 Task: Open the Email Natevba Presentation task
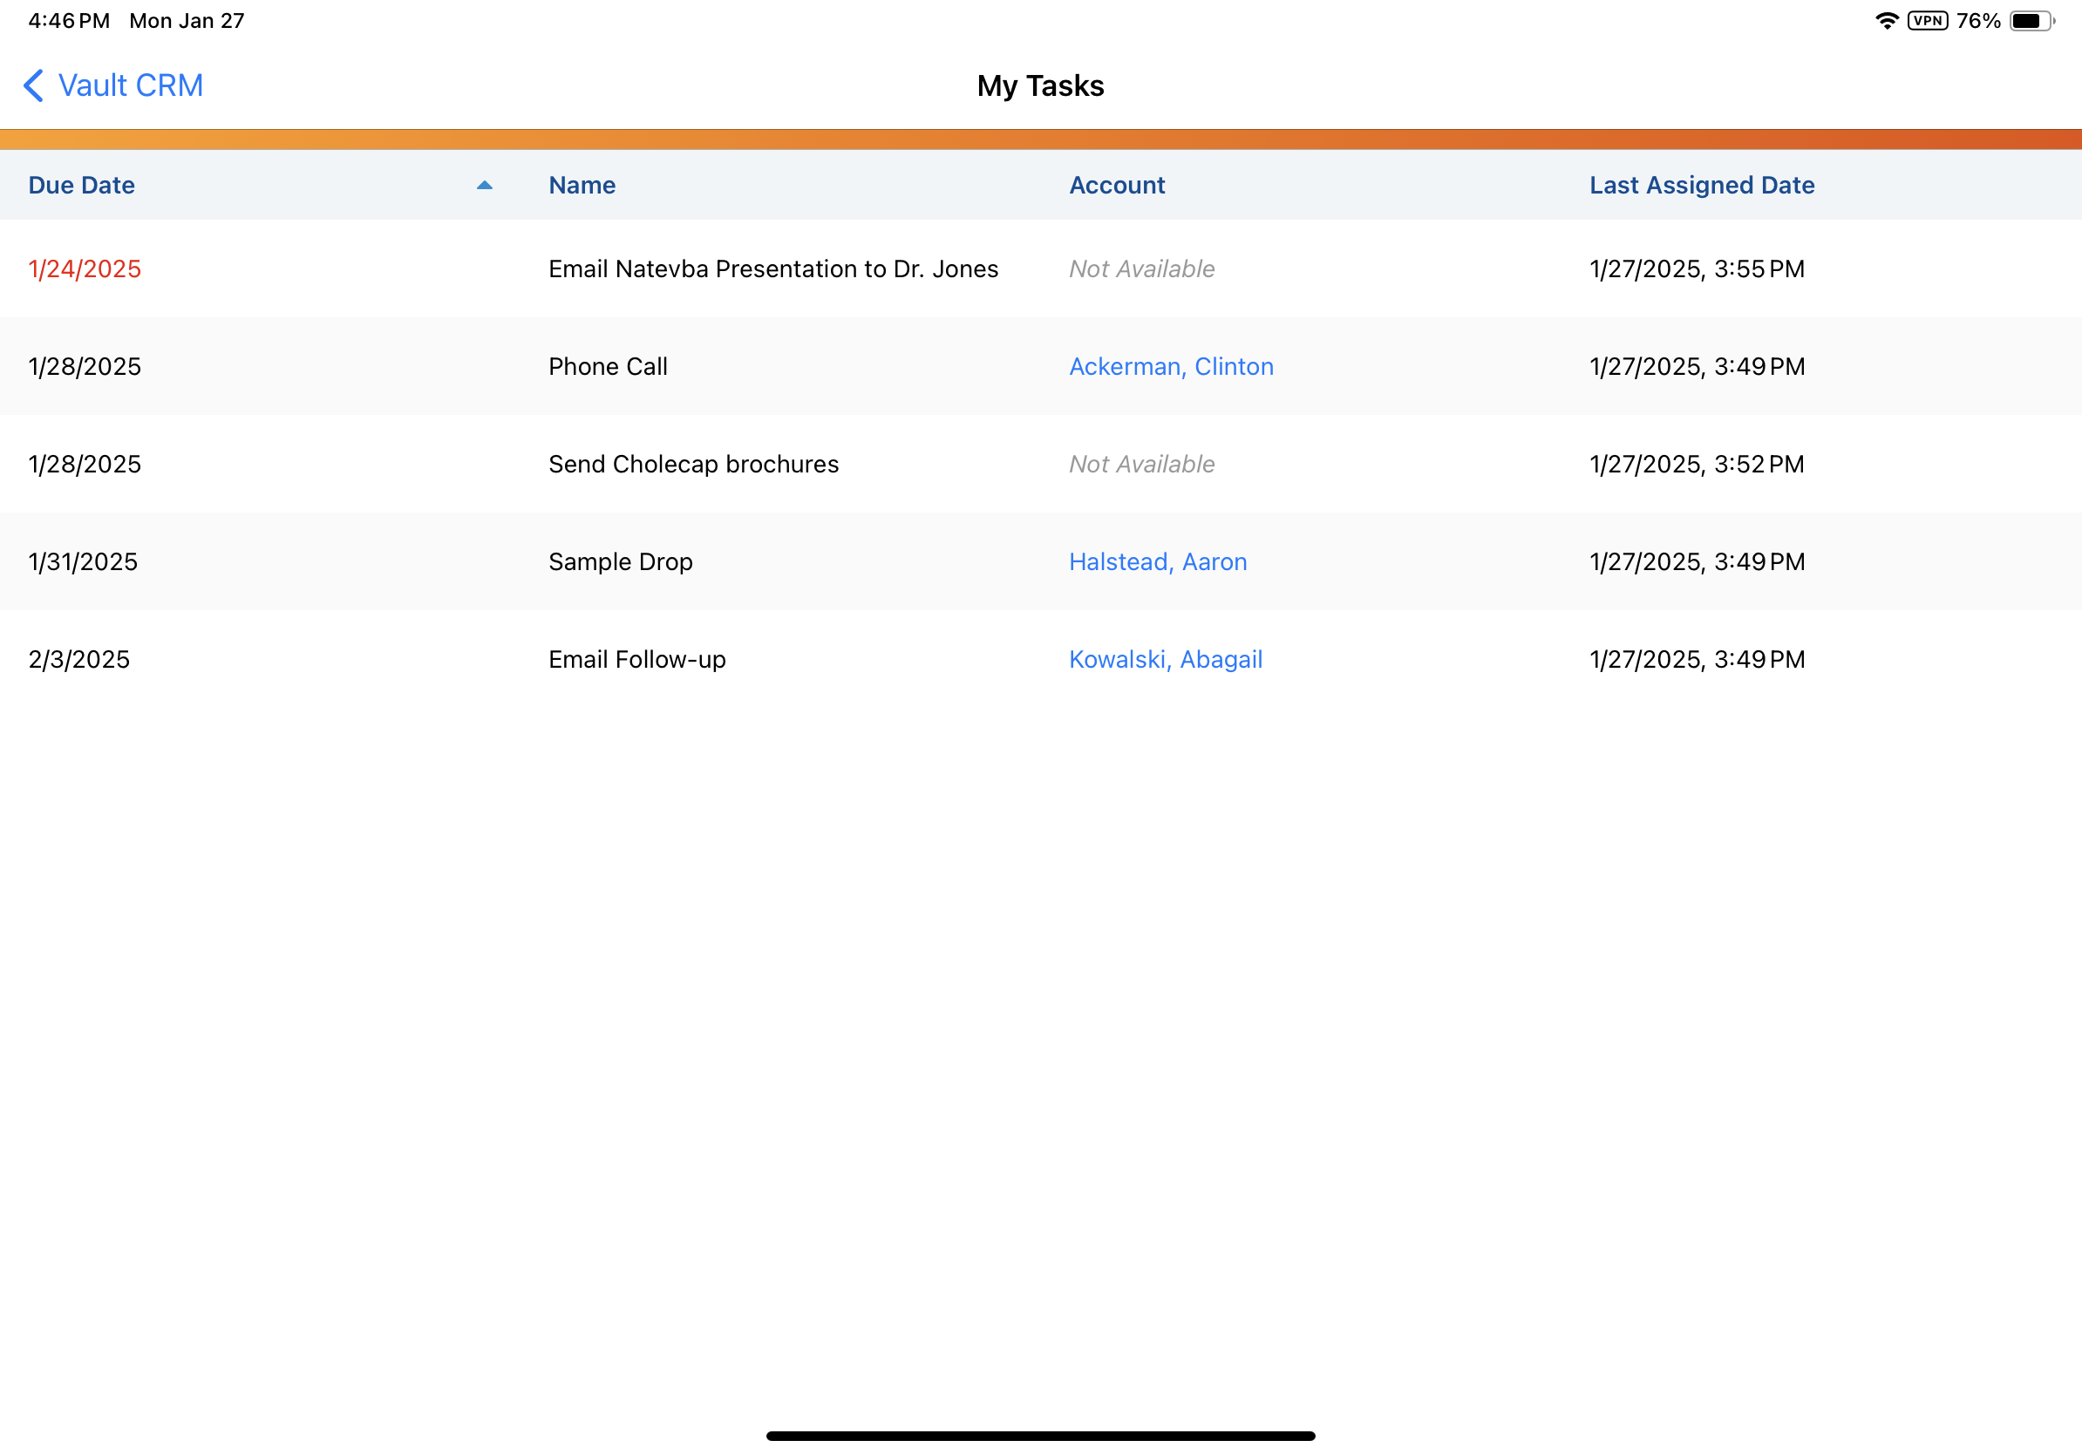(772, 269)
